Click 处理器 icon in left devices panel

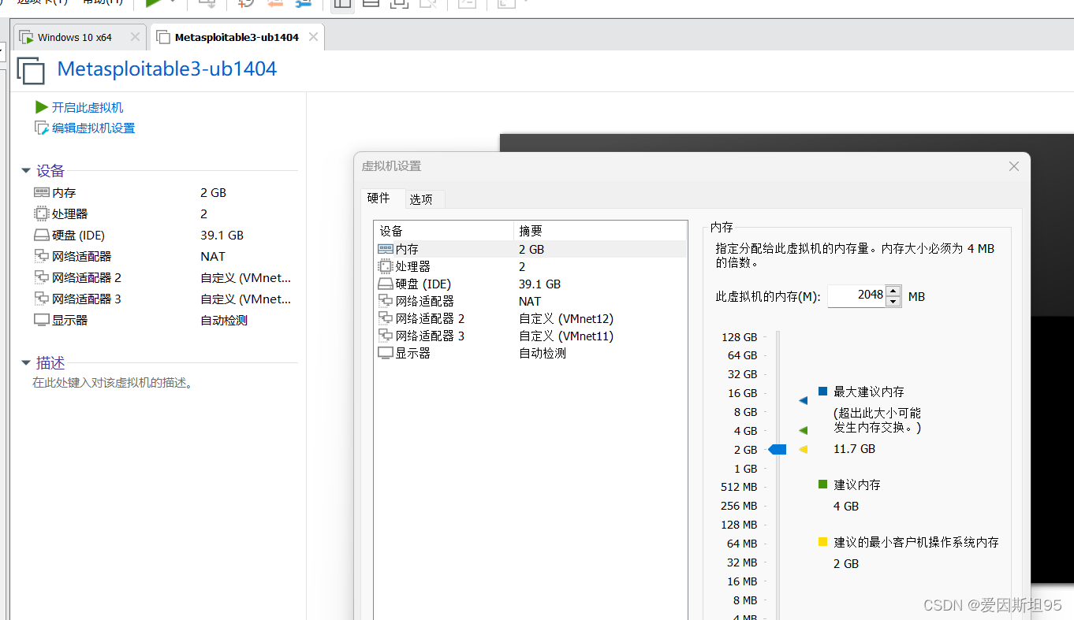pyautogui.click(x=42, y=213)
